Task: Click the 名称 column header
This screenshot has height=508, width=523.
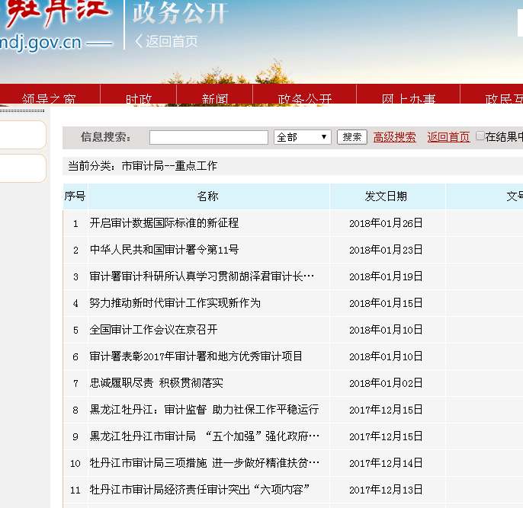Action: [207, 196]
